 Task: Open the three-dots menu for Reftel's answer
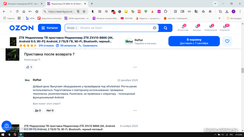coord(135,111)
